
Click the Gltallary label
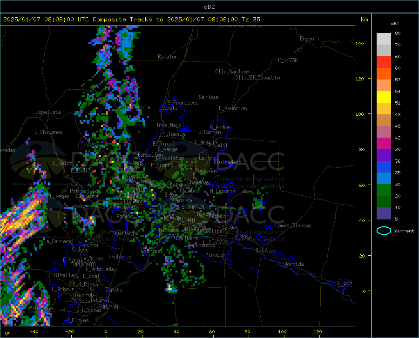67,275
